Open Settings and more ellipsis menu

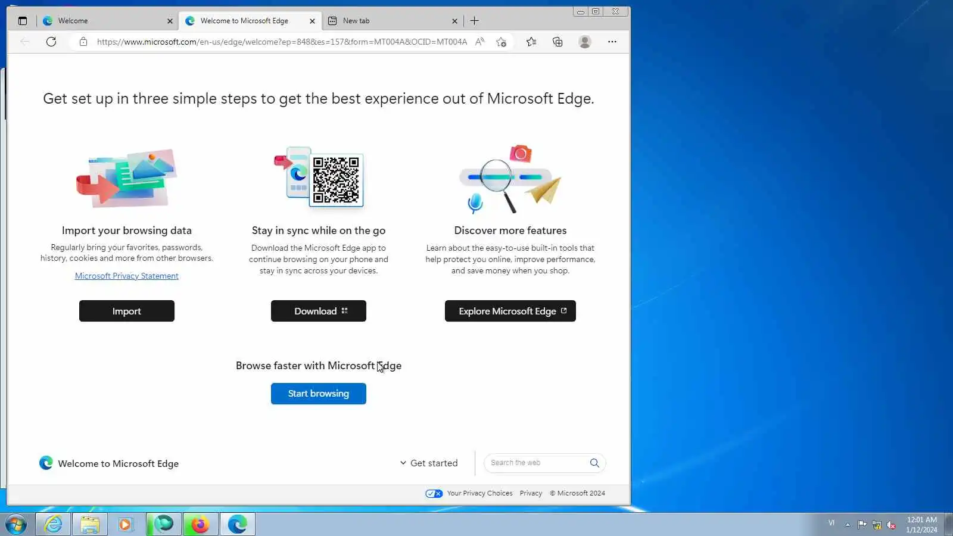pyautogui.click(x=612, y=42)
